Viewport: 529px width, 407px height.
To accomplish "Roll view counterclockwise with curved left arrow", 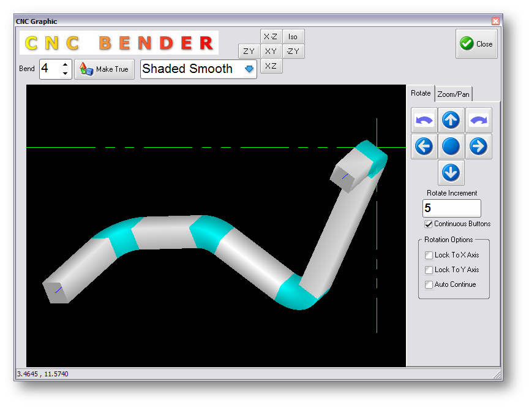I will pyautogui.click(x=424, y=120).
